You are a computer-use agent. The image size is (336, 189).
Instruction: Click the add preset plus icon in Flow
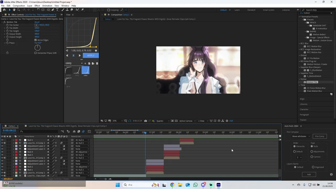tap(85, 63)
